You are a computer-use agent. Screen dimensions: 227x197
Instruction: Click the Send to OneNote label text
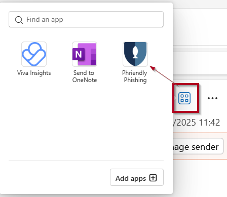[x=85, y=76]
